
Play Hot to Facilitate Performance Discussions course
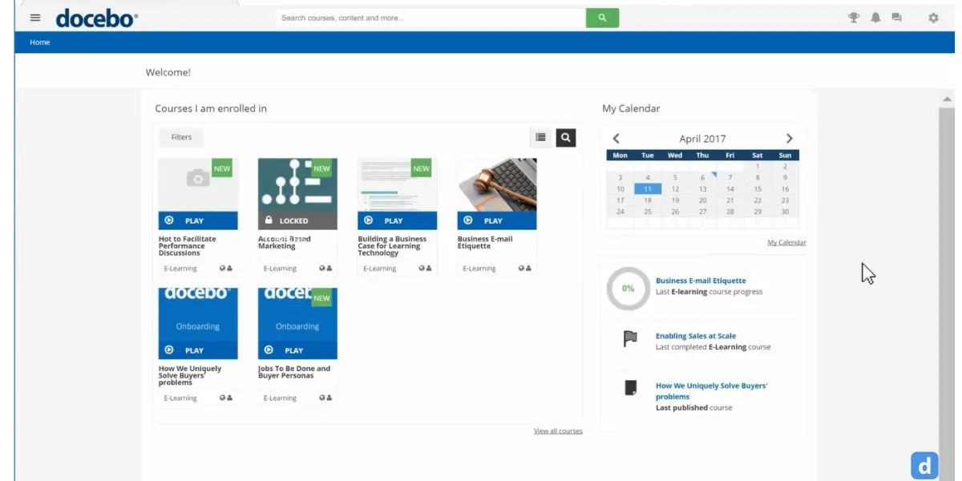pos(198,220)
